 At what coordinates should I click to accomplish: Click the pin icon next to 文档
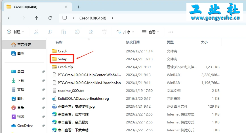[43, 90]
